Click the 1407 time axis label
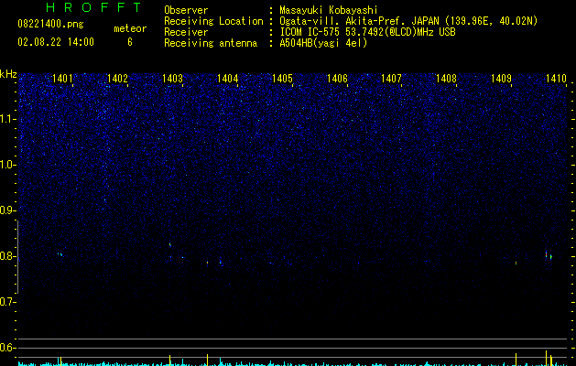This screenshot has width=576, height=366. pos(391,78)
